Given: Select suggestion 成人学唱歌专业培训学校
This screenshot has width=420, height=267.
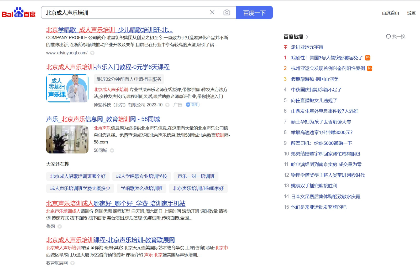Looking at the screenshot, I should coord(141,176).
